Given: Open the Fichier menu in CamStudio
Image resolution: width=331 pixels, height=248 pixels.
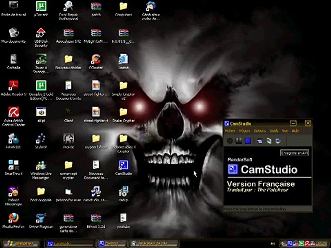Looking at the screenshot, I should pos(230,131).
